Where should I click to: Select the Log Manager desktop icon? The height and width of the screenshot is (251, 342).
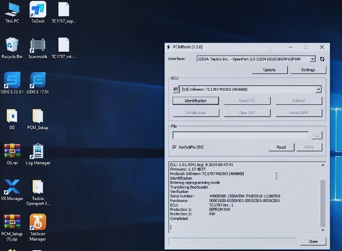pyautogui.click(x=38, y=151)
